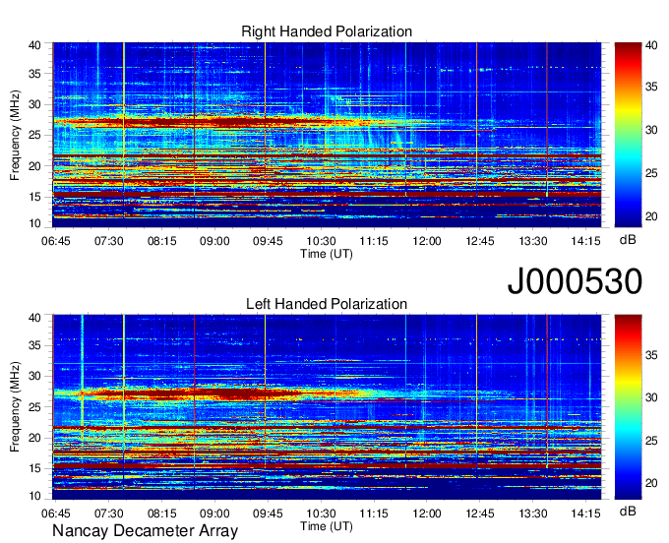Click the "Nancay Decameter Array" caption

click(145, 531)
